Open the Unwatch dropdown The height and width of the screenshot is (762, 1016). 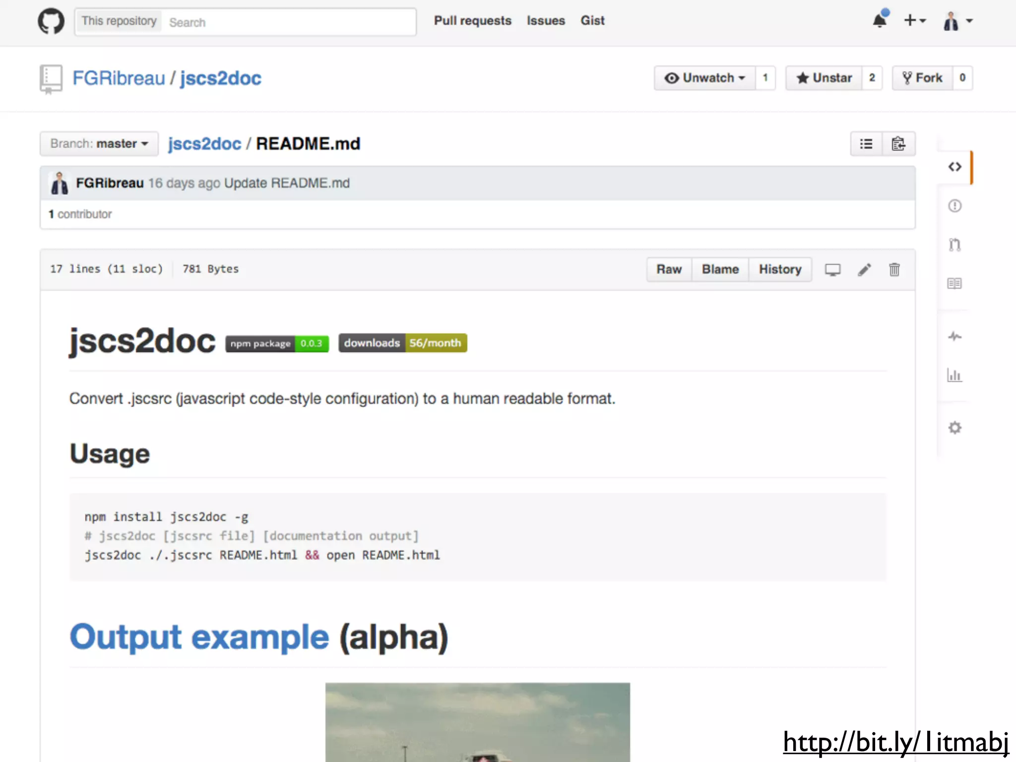(x=705, y=78)
